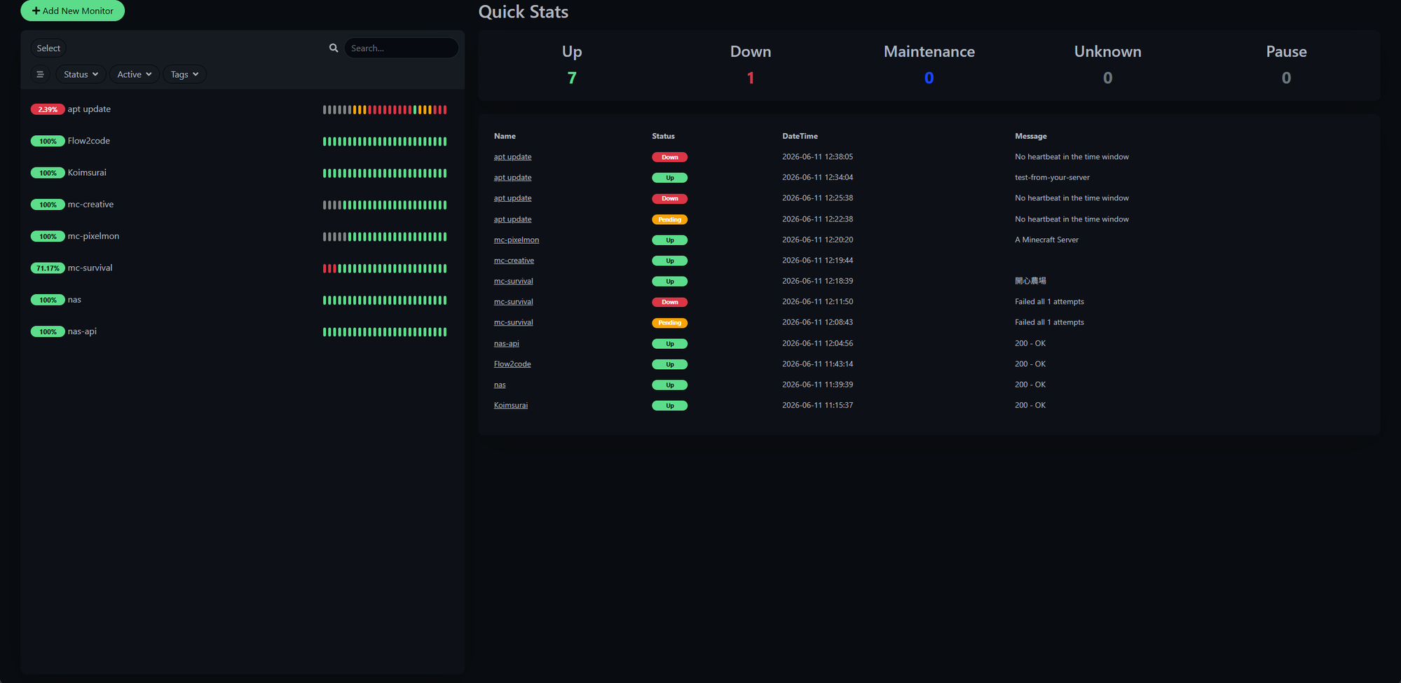
Task: Open Koimsurai link in events table
Action: (511, 406)
